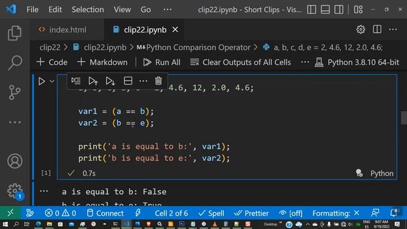Show additional views ellipsis in activity bar
Screen dimensions: 407x229
[x=15, y=122]
